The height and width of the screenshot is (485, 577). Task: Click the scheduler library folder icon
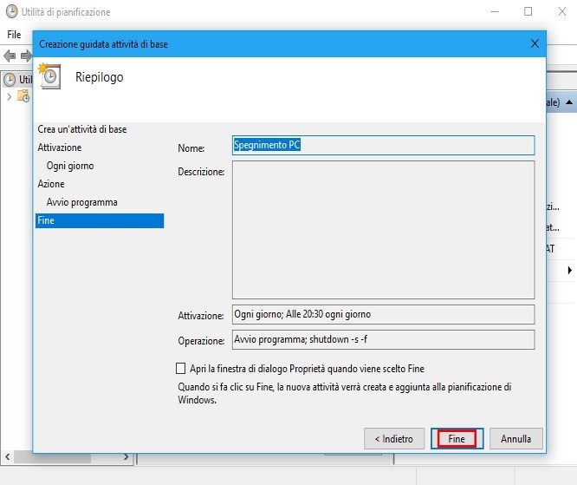pyautogui.click(x=23, y=95)
